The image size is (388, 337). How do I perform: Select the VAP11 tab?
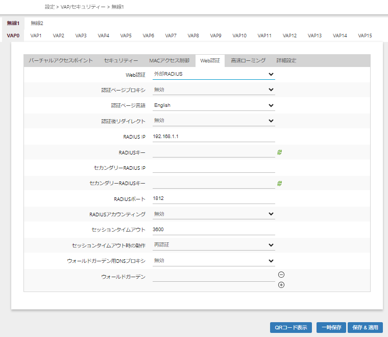264,36
